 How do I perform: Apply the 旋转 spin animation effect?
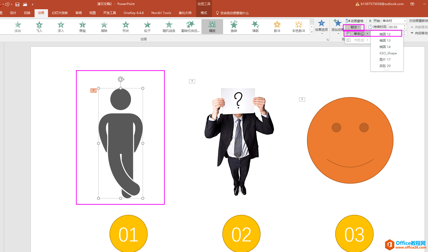tap(234, 27)
